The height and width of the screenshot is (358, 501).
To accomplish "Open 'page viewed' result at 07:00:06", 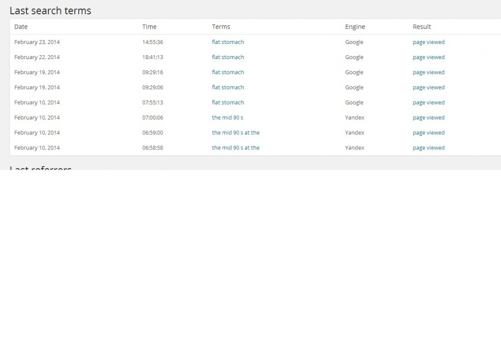I will click(429, 118).
